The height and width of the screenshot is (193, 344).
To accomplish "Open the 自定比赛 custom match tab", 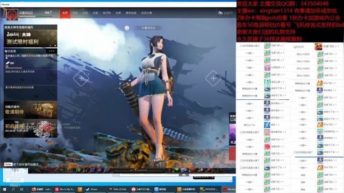I will [x=146, y=13].
